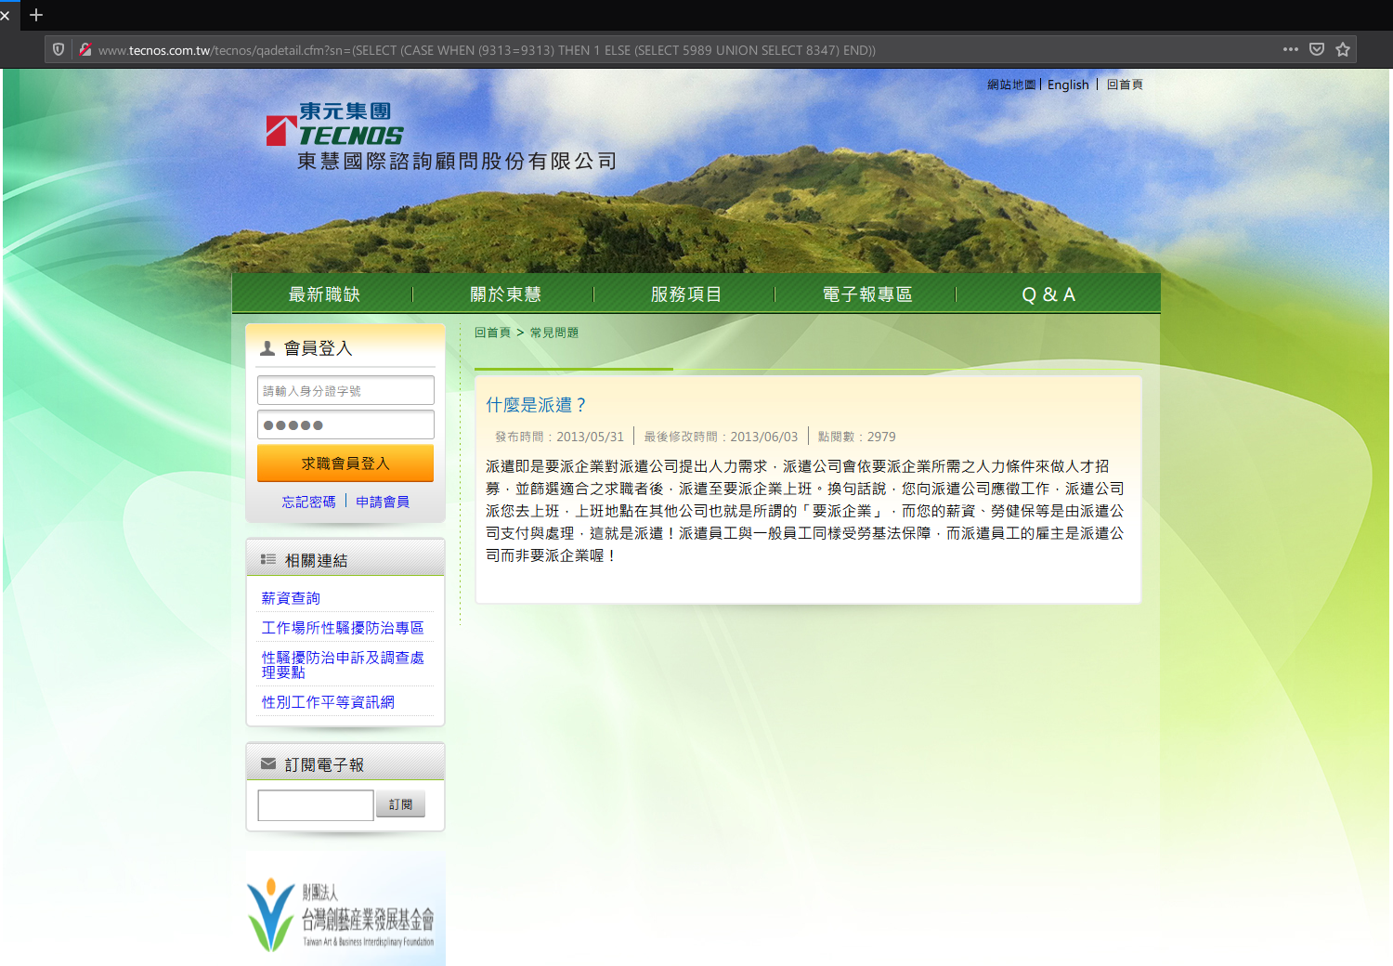The width and height of the screenshot is (1393, 966).
Task: Click the TECNOS company logo
Action: (x=334, y=124)
